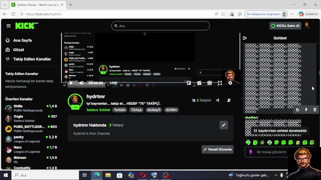
Task: Go to Ana Sayfa in sidebar
Action: (22, 40)
